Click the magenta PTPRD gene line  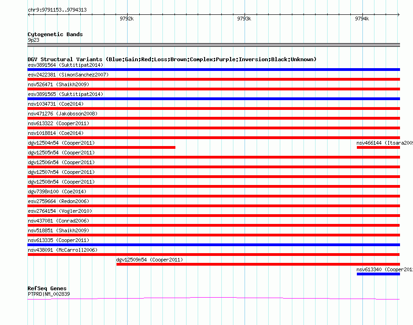coord(213,299)
